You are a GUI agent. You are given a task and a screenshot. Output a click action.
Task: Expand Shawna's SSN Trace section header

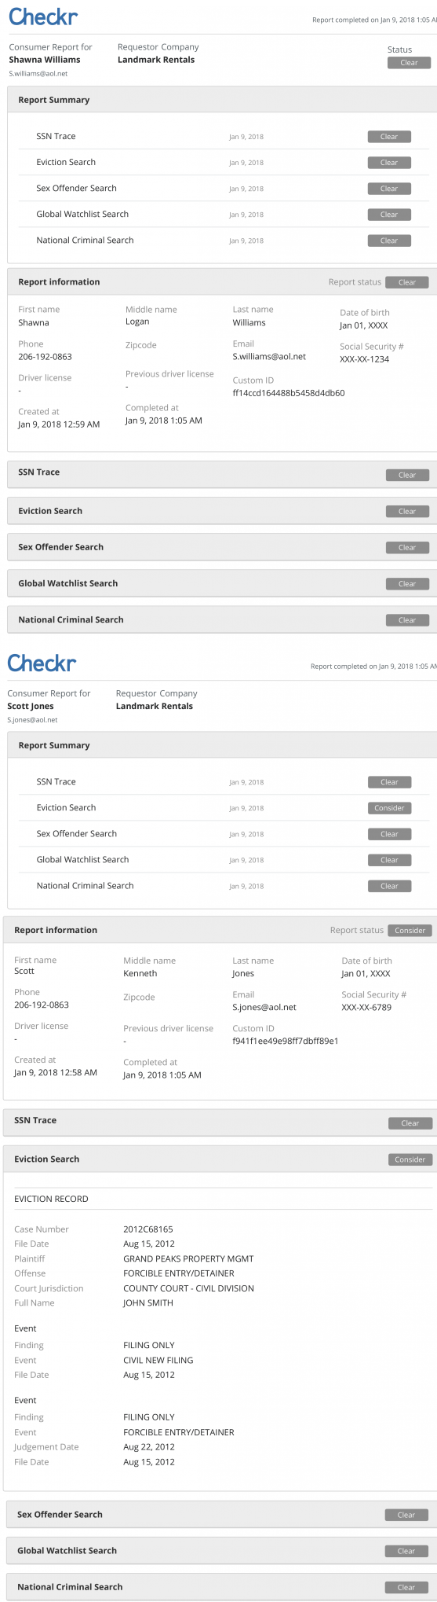[222, 473]
